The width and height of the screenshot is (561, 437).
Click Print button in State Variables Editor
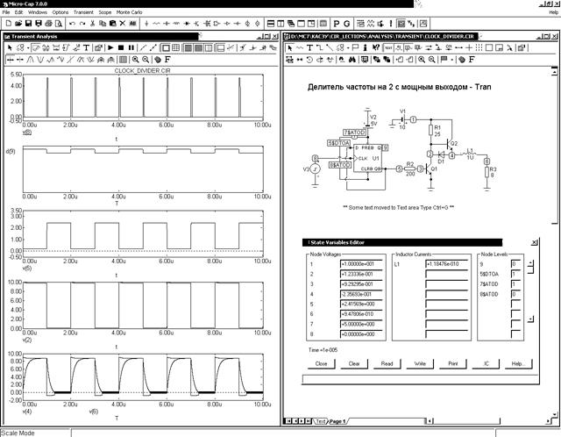pyautogui.click(x=453, y=363)
